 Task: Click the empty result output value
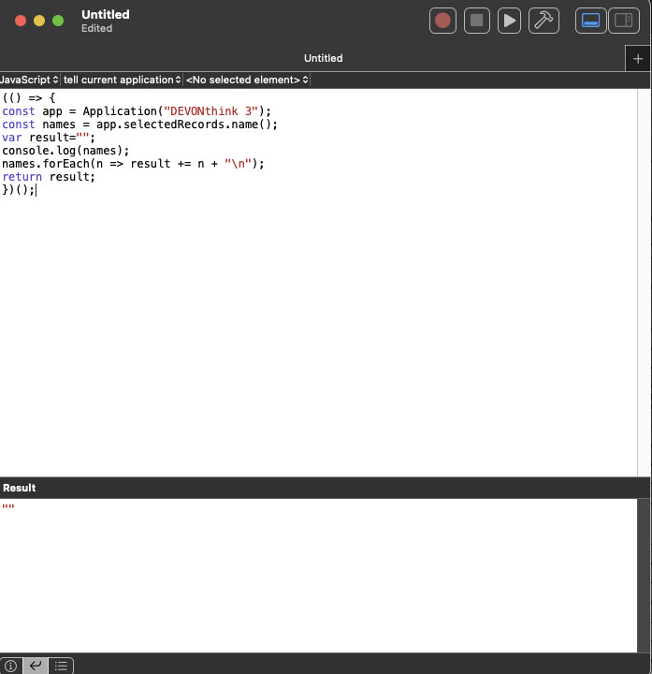click(8, 508)
